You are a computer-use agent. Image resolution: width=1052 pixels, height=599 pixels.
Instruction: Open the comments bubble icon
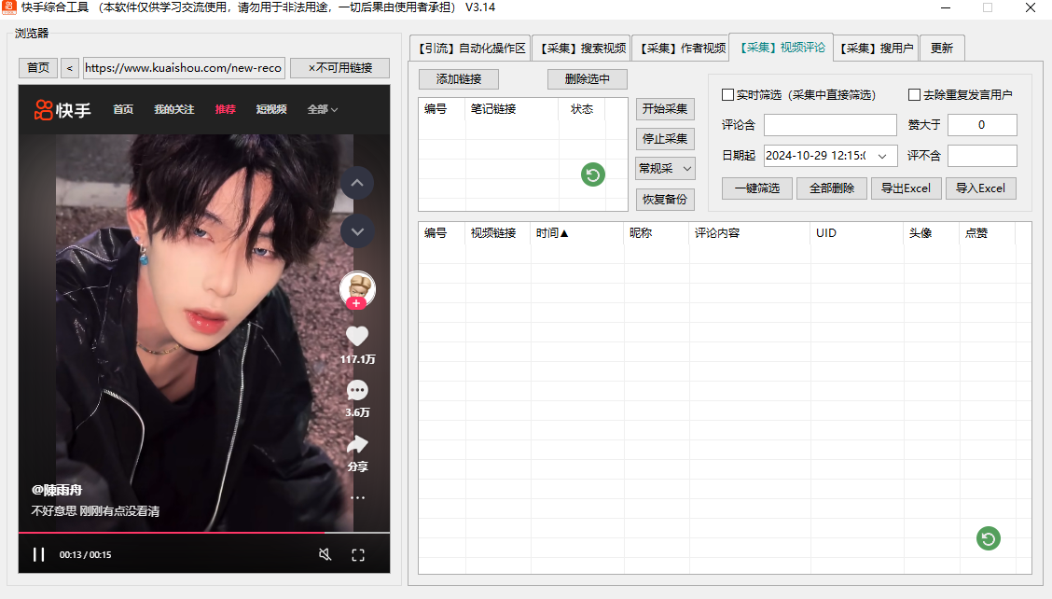357,390
